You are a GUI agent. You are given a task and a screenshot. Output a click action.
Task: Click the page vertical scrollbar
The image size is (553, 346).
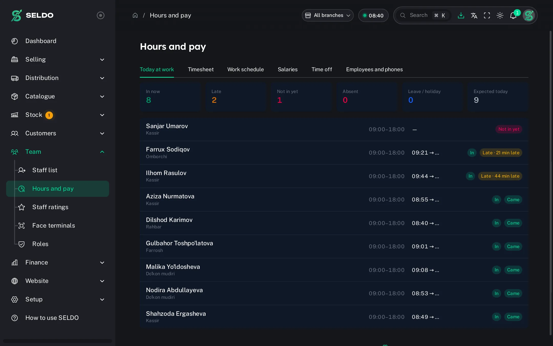point(550,183)
